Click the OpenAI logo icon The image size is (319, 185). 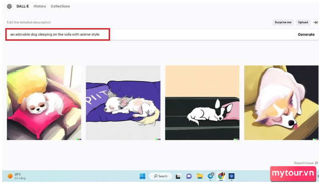coord(10,6)
